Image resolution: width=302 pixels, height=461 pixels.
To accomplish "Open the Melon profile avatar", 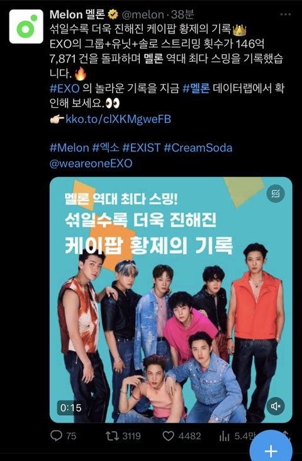I will [26, 26].
